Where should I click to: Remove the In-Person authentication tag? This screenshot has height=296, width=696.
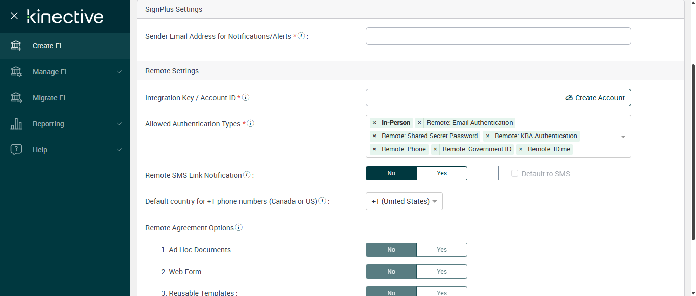coord(374,123)
